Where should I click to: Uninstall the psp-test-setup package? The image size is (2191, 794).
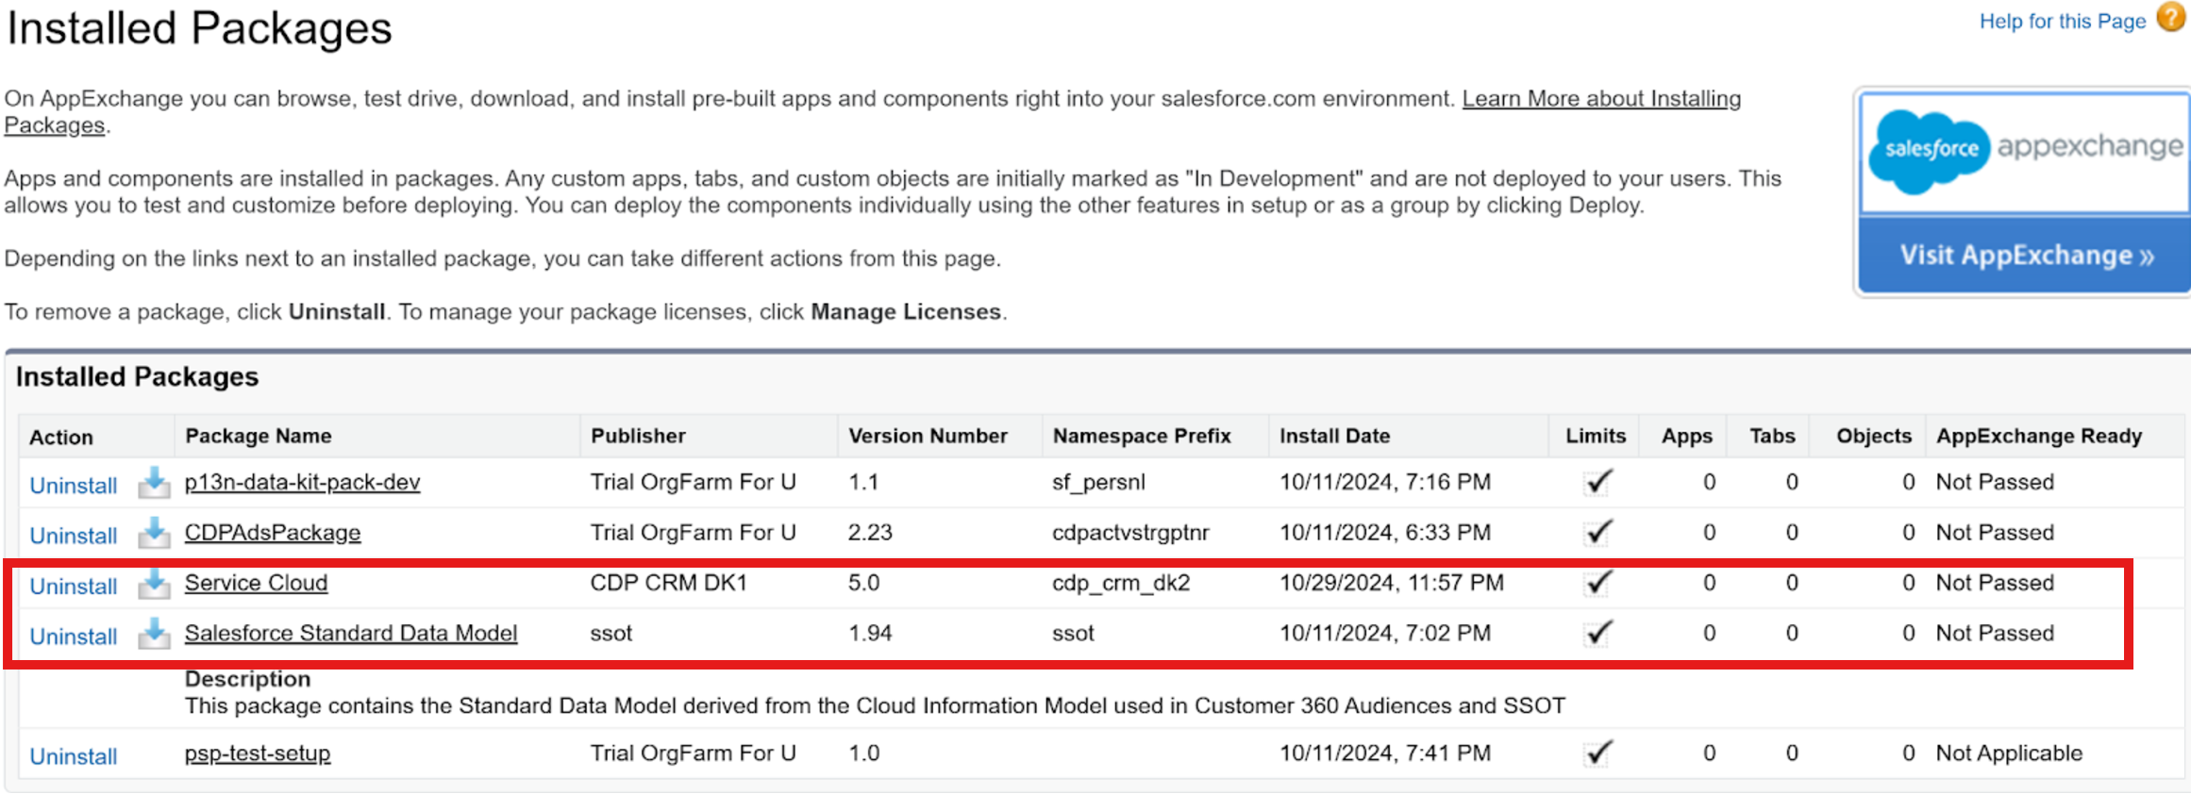click(74, 756)
